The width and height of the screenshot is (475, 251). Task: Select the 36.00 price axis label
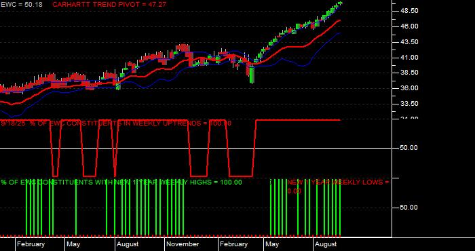pyautogui.click(x=409, y=88)
